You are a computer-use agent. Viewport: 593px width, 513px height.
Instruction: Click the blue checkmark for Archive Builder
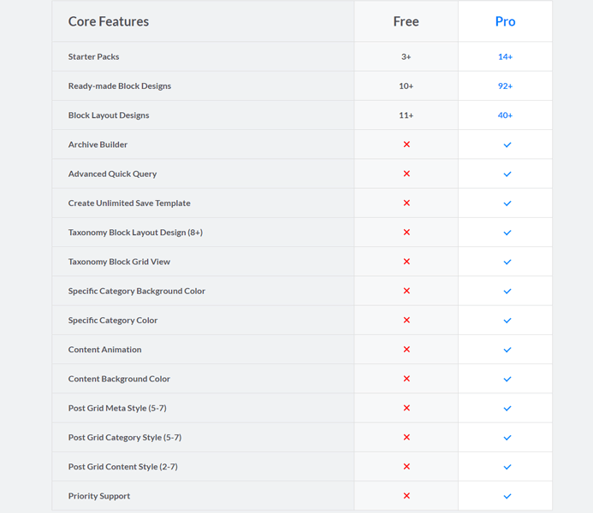507,144
